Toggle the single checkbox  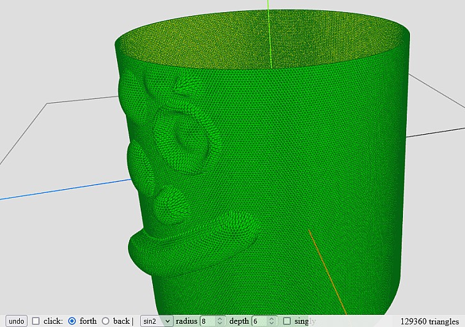point(287,321)
